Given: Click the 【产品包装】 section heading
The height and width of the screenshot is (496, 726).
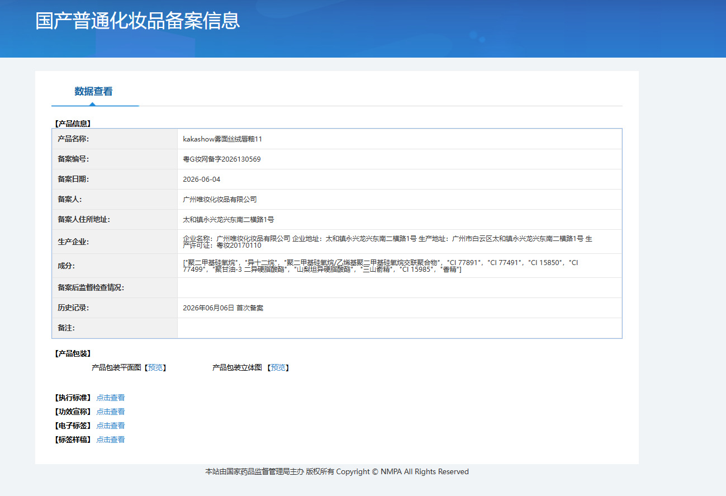Looking at the screenshot, I should [73, 353].
